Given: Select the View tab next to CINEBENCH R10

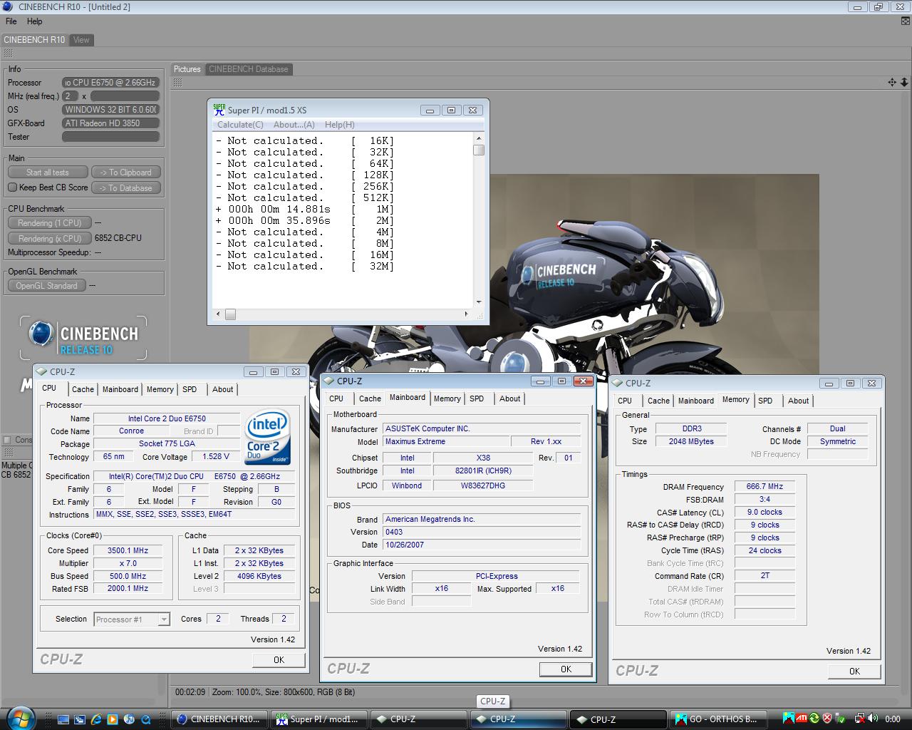Looking at the screenshot, I should (81, 40).
